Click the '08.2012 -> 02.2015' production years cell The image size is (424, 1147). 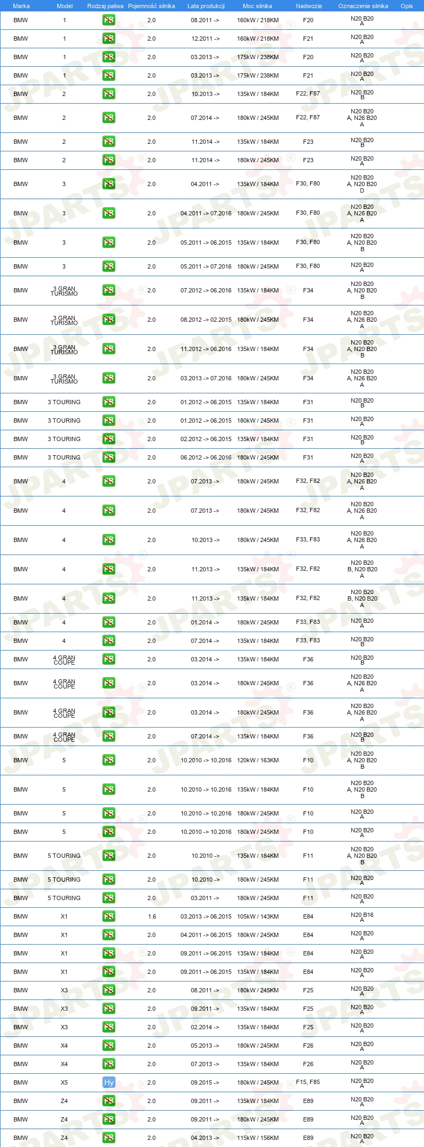pos(206,320)
